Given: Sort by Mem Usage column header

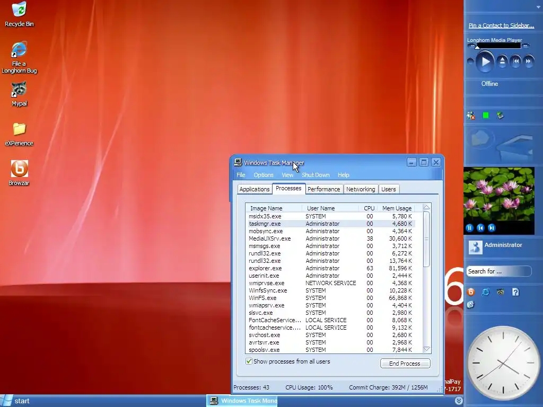Looking at the screenshot, I should click(397, 208).
